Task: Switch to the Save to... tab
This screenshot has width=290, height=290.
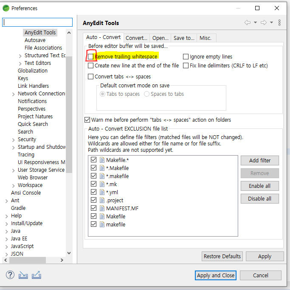Action: click(184, 38)
